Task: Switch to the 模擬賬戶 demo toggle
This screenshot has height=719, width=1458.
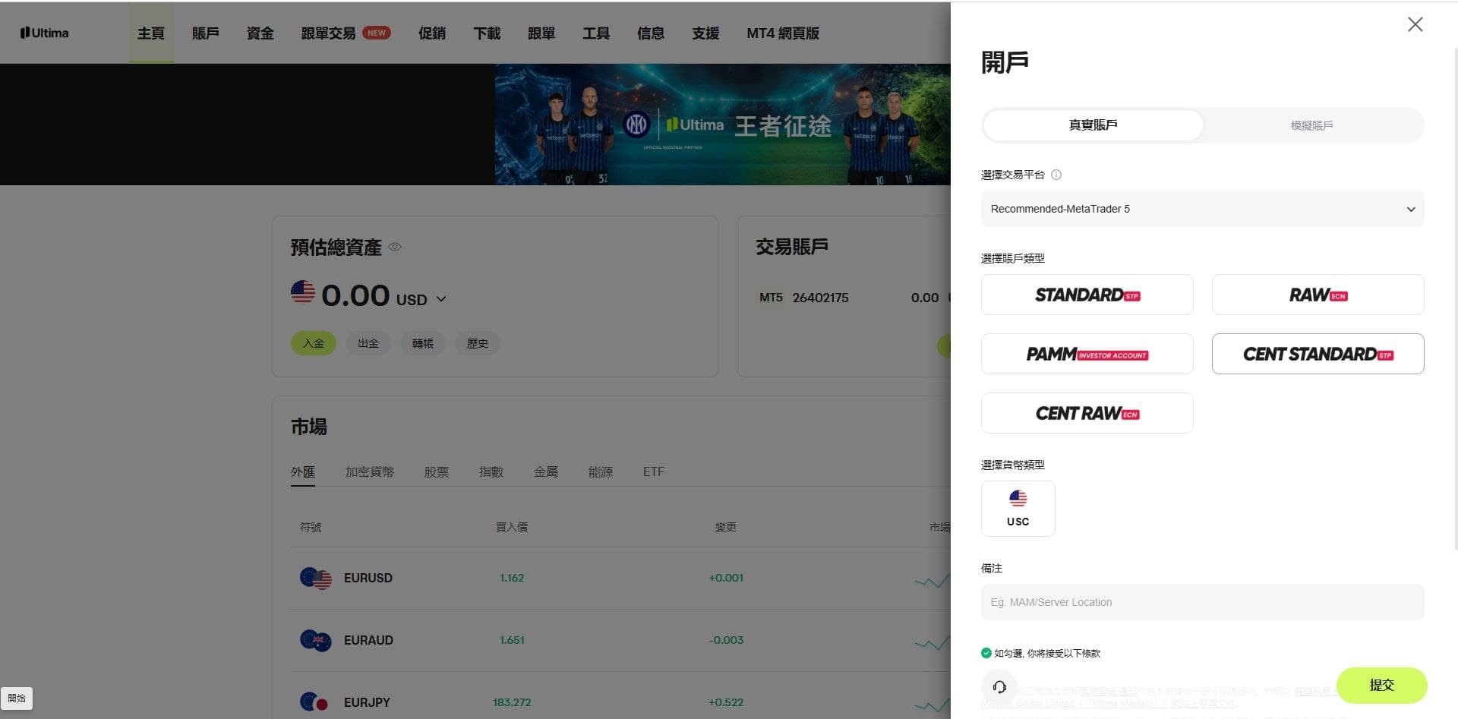Action: click(x=1311, y=125)
